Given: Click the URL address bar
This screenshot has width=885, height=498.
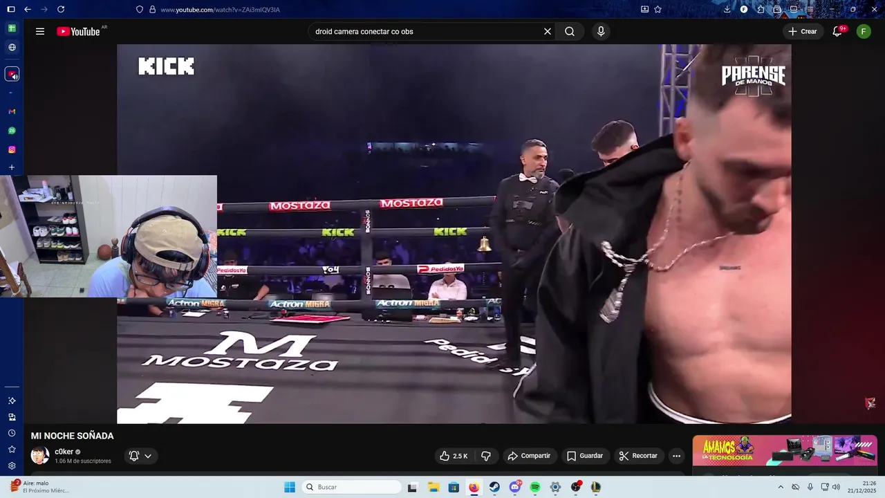Looking at the screenshot, I should pyautogui.click(x=387, y=10).
